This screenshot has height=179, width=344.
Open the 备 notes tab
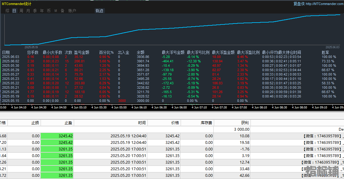point(63,11)
